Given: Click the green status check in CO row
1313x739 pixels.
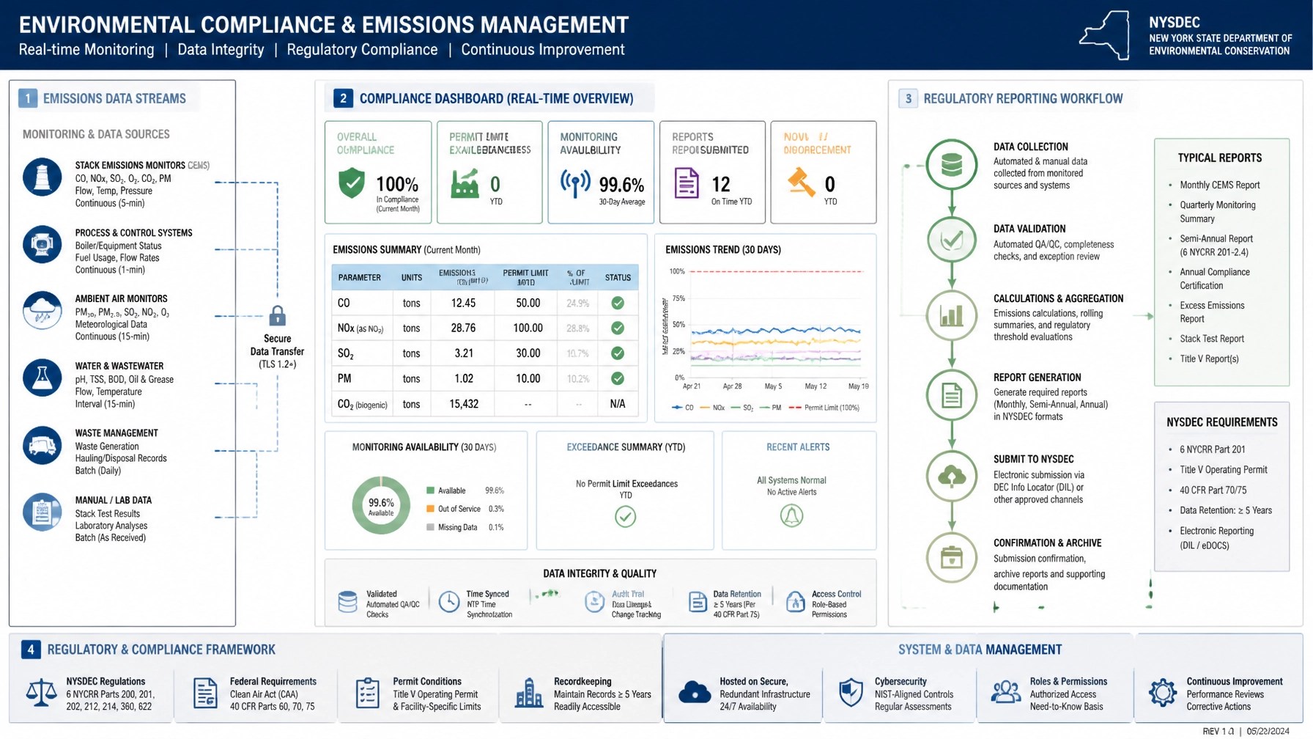Looking at the screenshot, I should point(618,303).
